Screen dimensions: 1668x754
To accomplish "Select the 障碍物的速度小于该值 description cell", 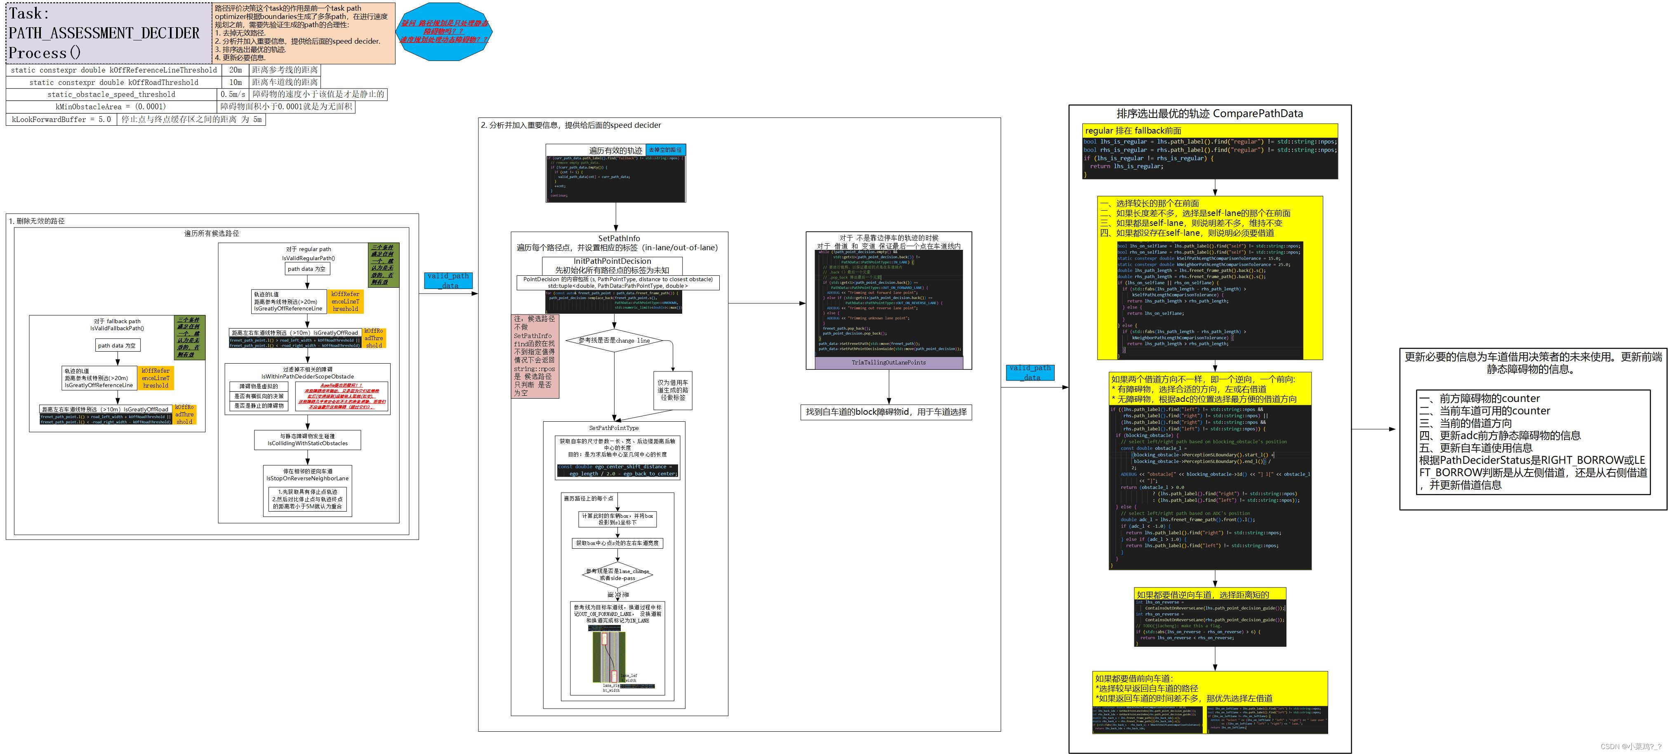I will coord(318,94).
